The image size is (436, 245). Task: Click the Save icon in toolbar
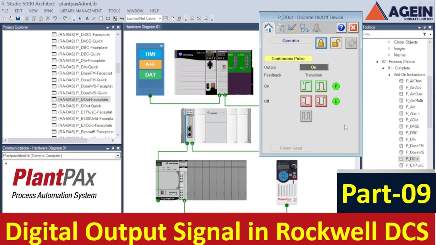(18, 18)
